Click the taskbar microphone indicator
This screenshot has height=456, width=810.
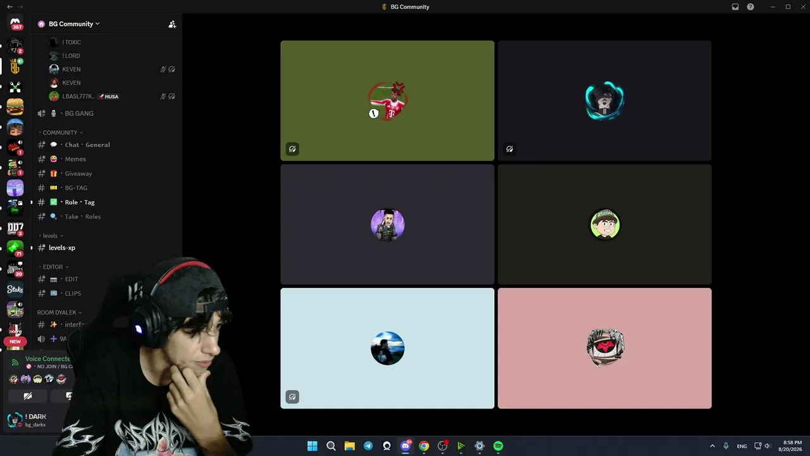(726, 446)
